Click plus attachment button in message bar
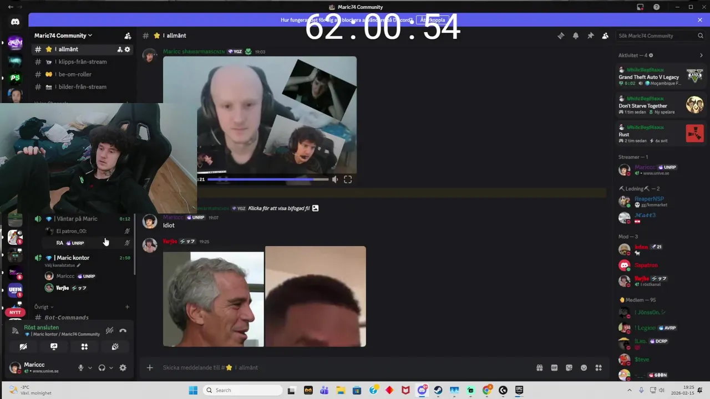This screenshot has width=710, height=399. pos(150,367)
